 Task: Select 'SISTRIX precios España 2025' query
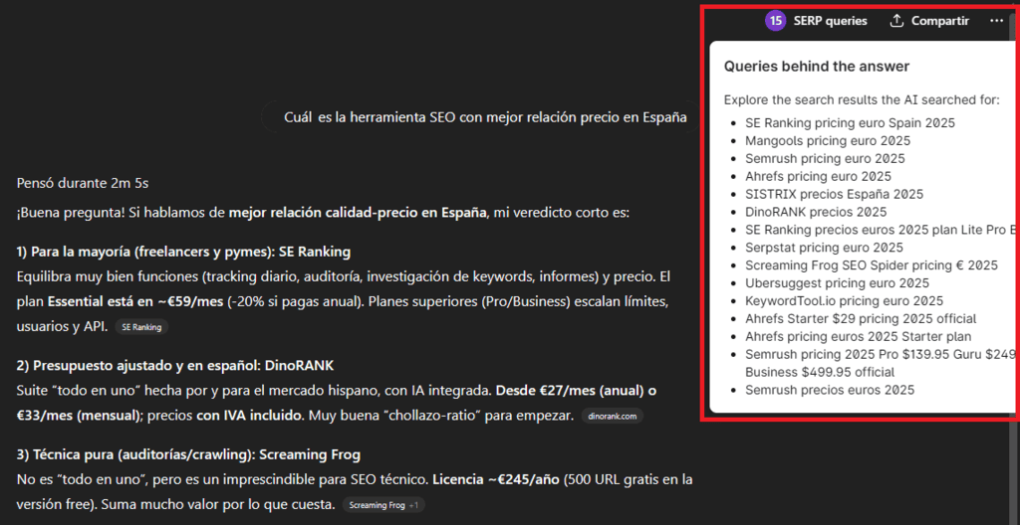tap(834, 194)
